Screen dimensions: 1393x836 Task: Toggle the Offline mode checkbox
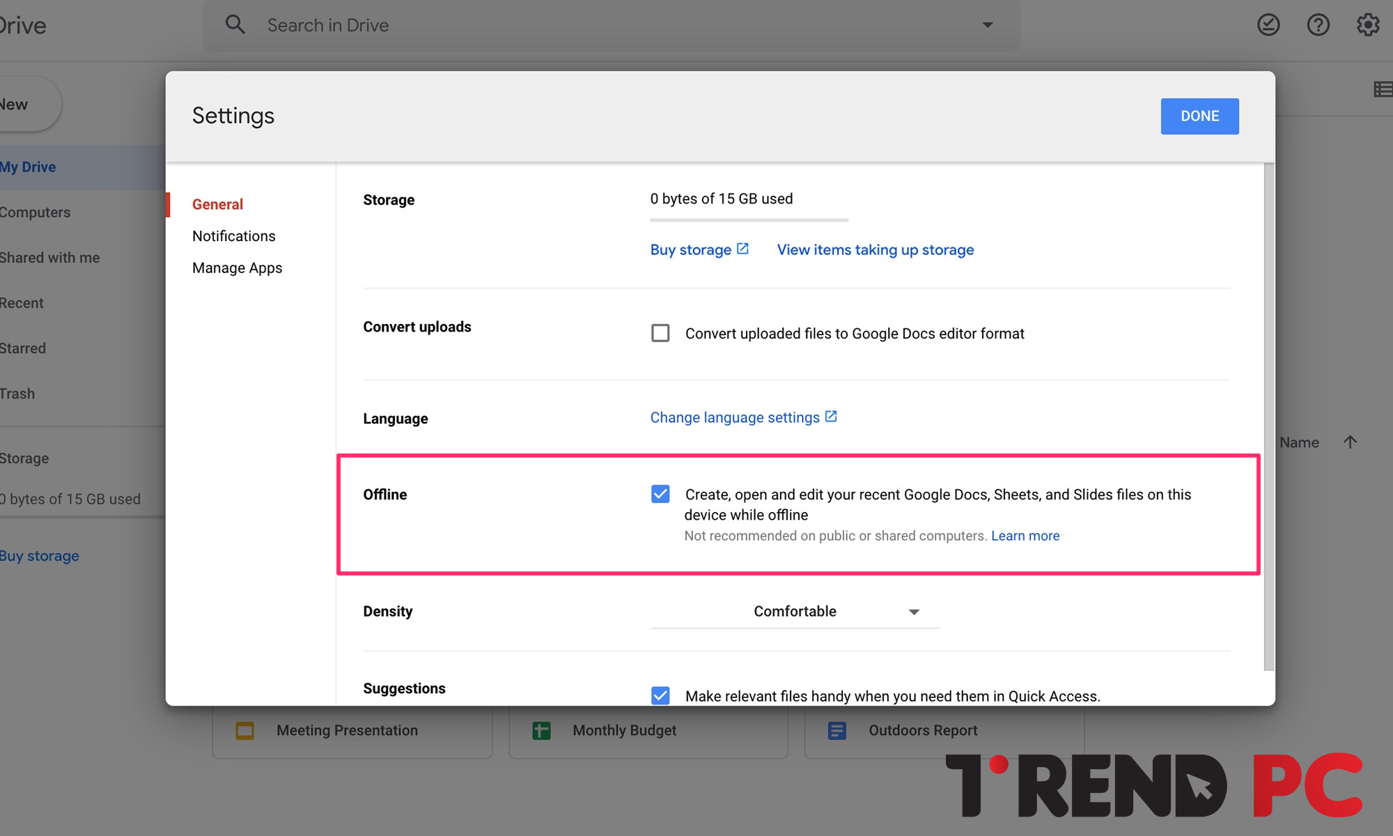click(x=659, y=495)
